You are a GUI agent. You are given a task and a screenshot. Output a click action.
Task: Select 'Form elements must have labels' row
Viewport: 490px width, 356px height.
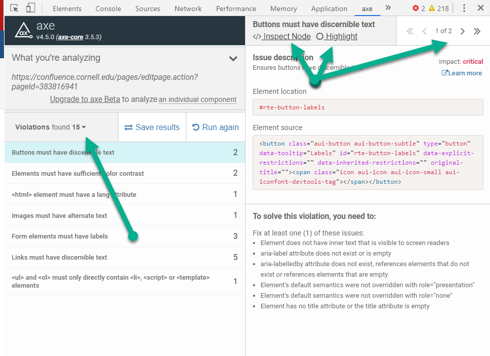pos(125,236)
